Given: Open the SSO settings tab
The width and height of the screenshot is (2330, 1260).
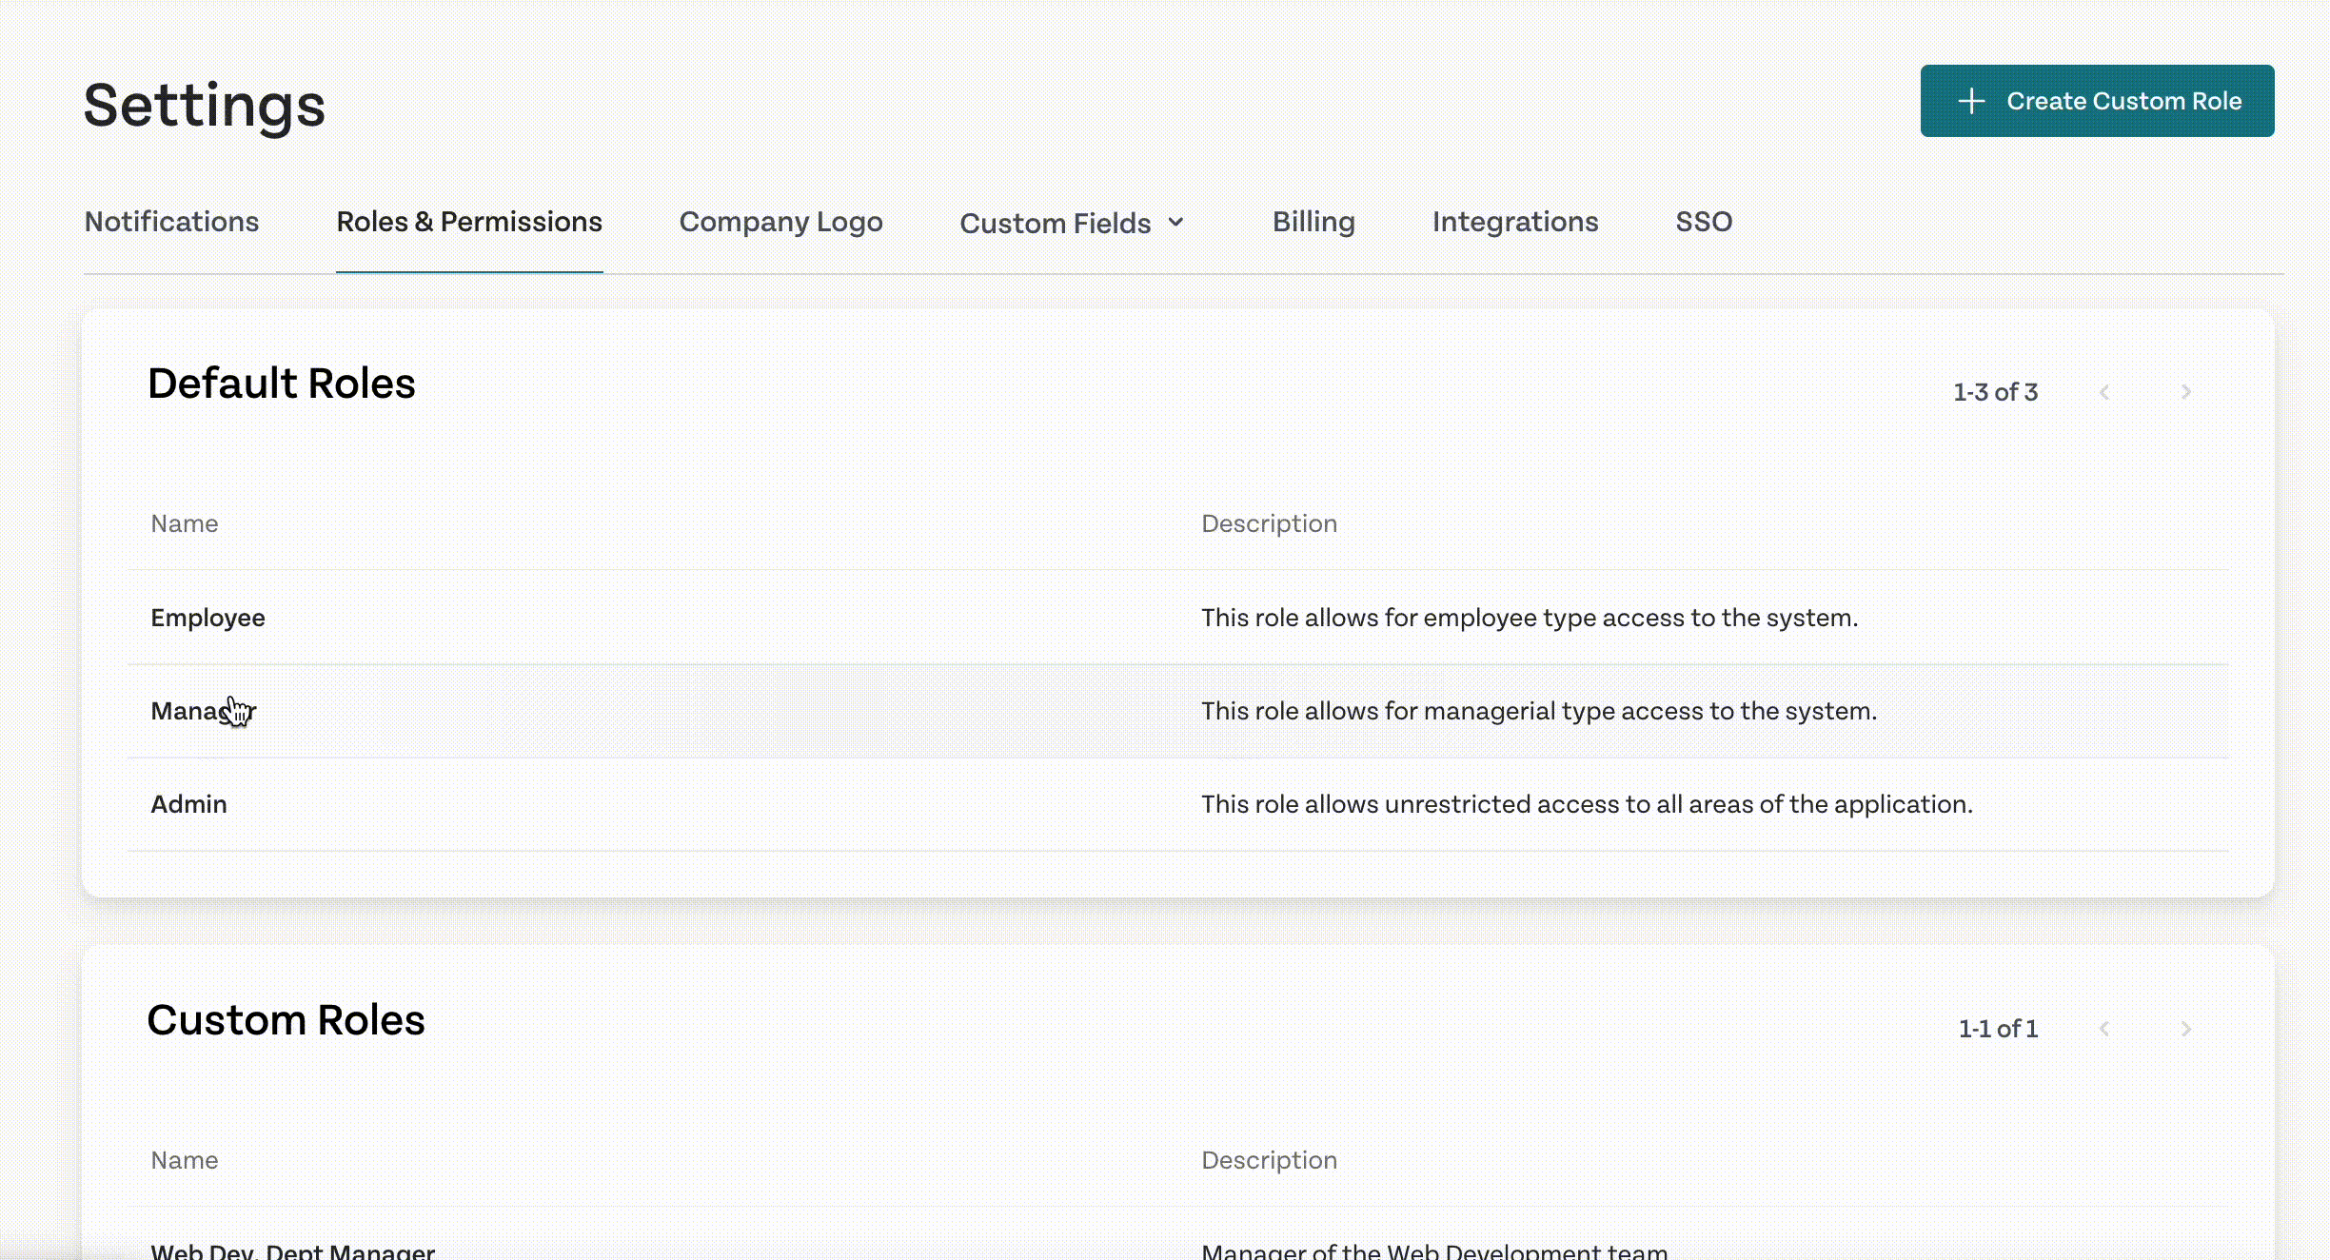Looking at the screenshot, I should click(x=1703, y=222).
